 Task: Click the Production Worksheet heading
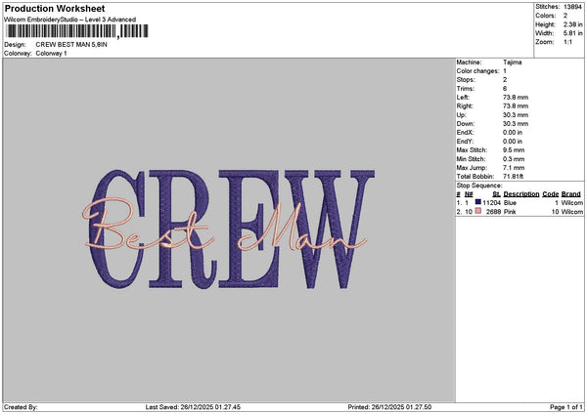(55, 8)
